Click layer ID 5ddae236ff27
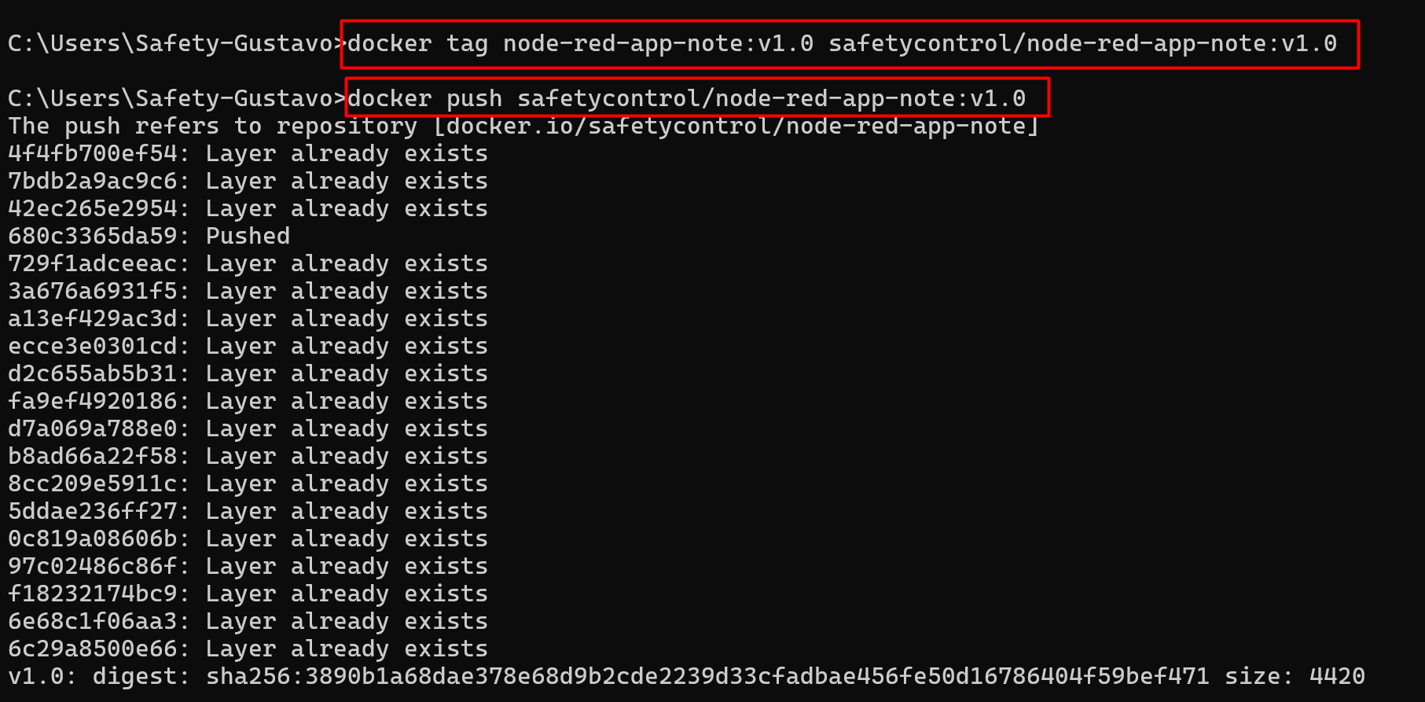 [x=93, y=511]
